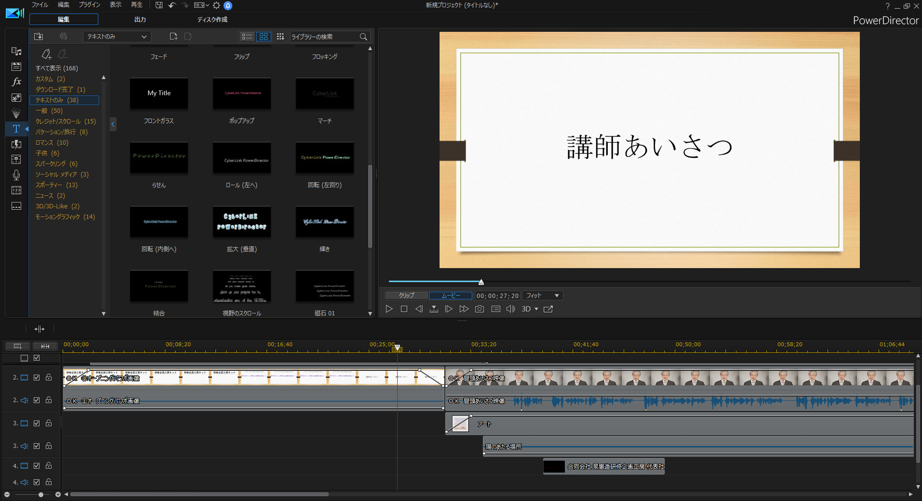Click the fit timeline to window icon
This screenshot has width=922, height=501.
(x=45, y=346)
